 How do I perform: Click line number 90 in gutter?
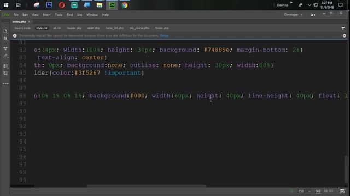tap(22, 111)
